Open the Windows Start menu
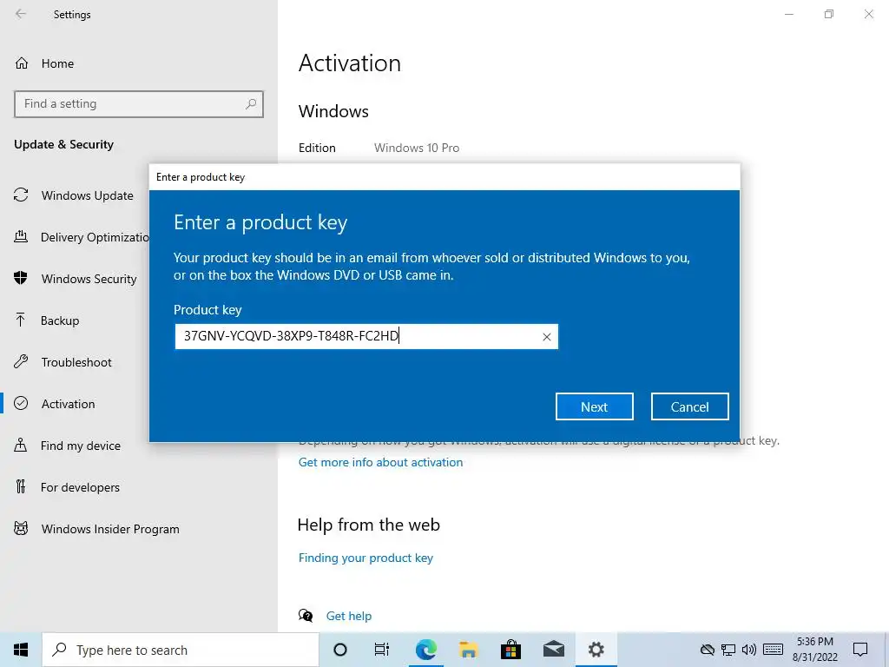 pyautogui.click(x=21, y=650)
